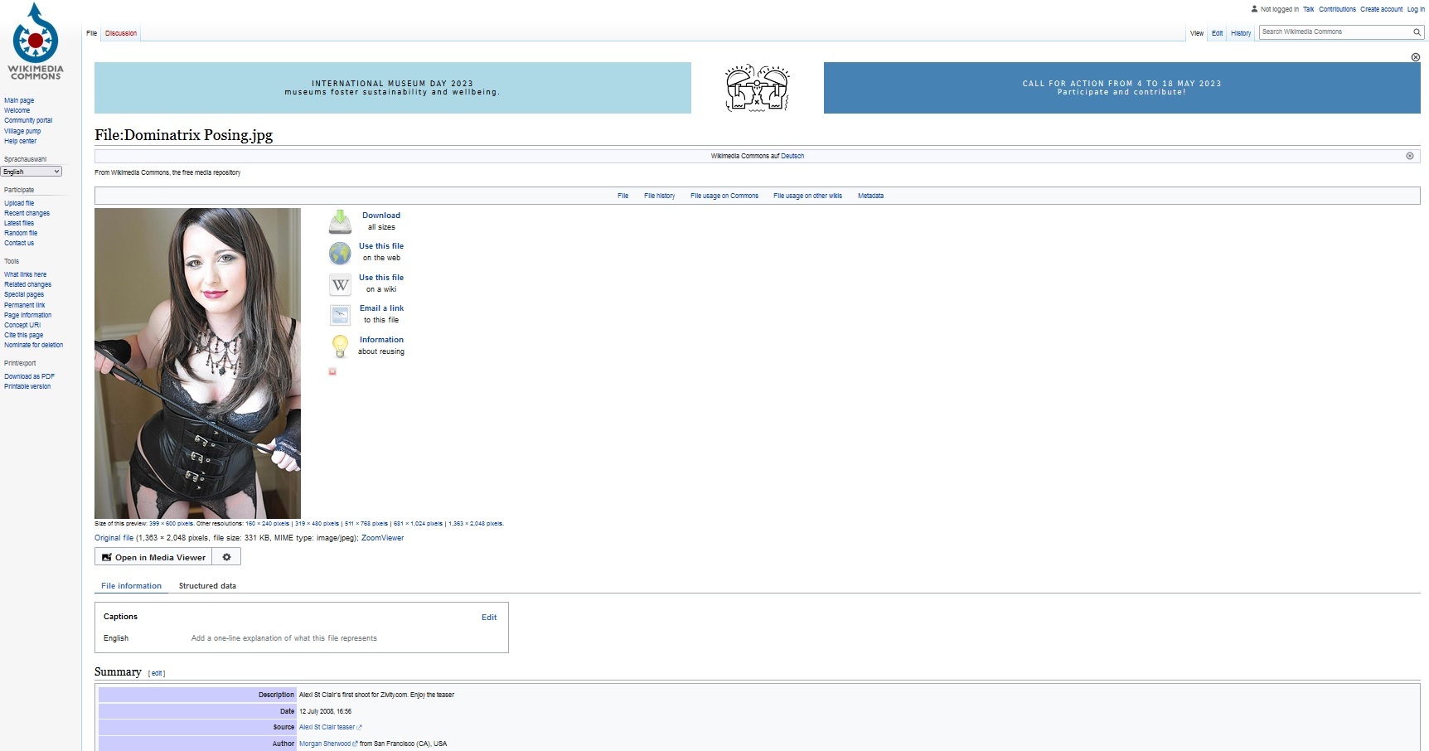Open the Help center link

20,141
